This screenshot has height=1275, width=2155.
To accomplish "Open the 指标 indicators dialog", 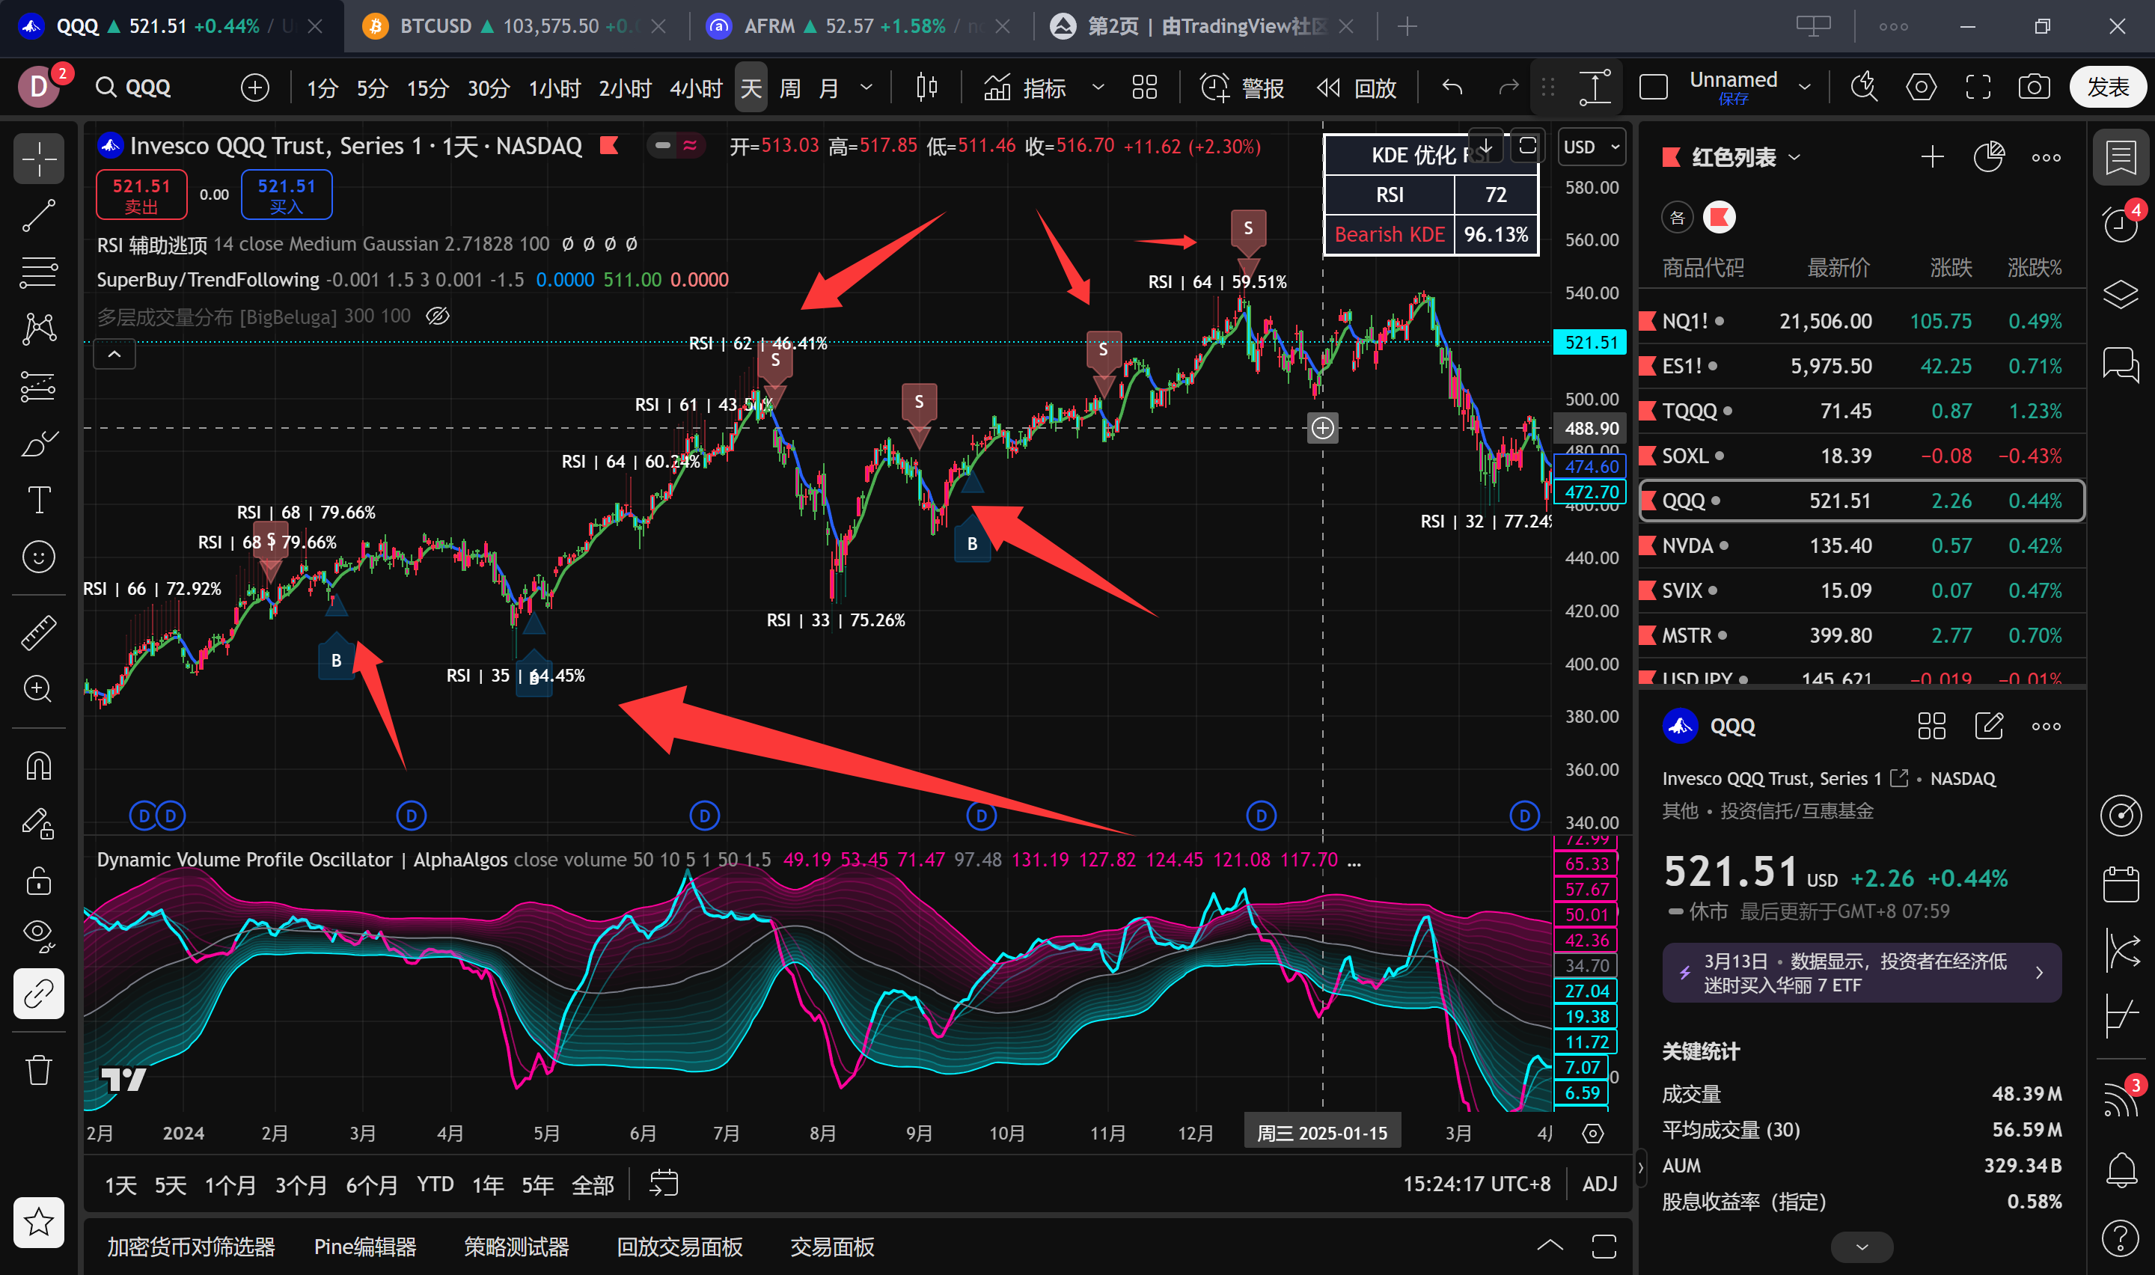I will [1026, 88].
